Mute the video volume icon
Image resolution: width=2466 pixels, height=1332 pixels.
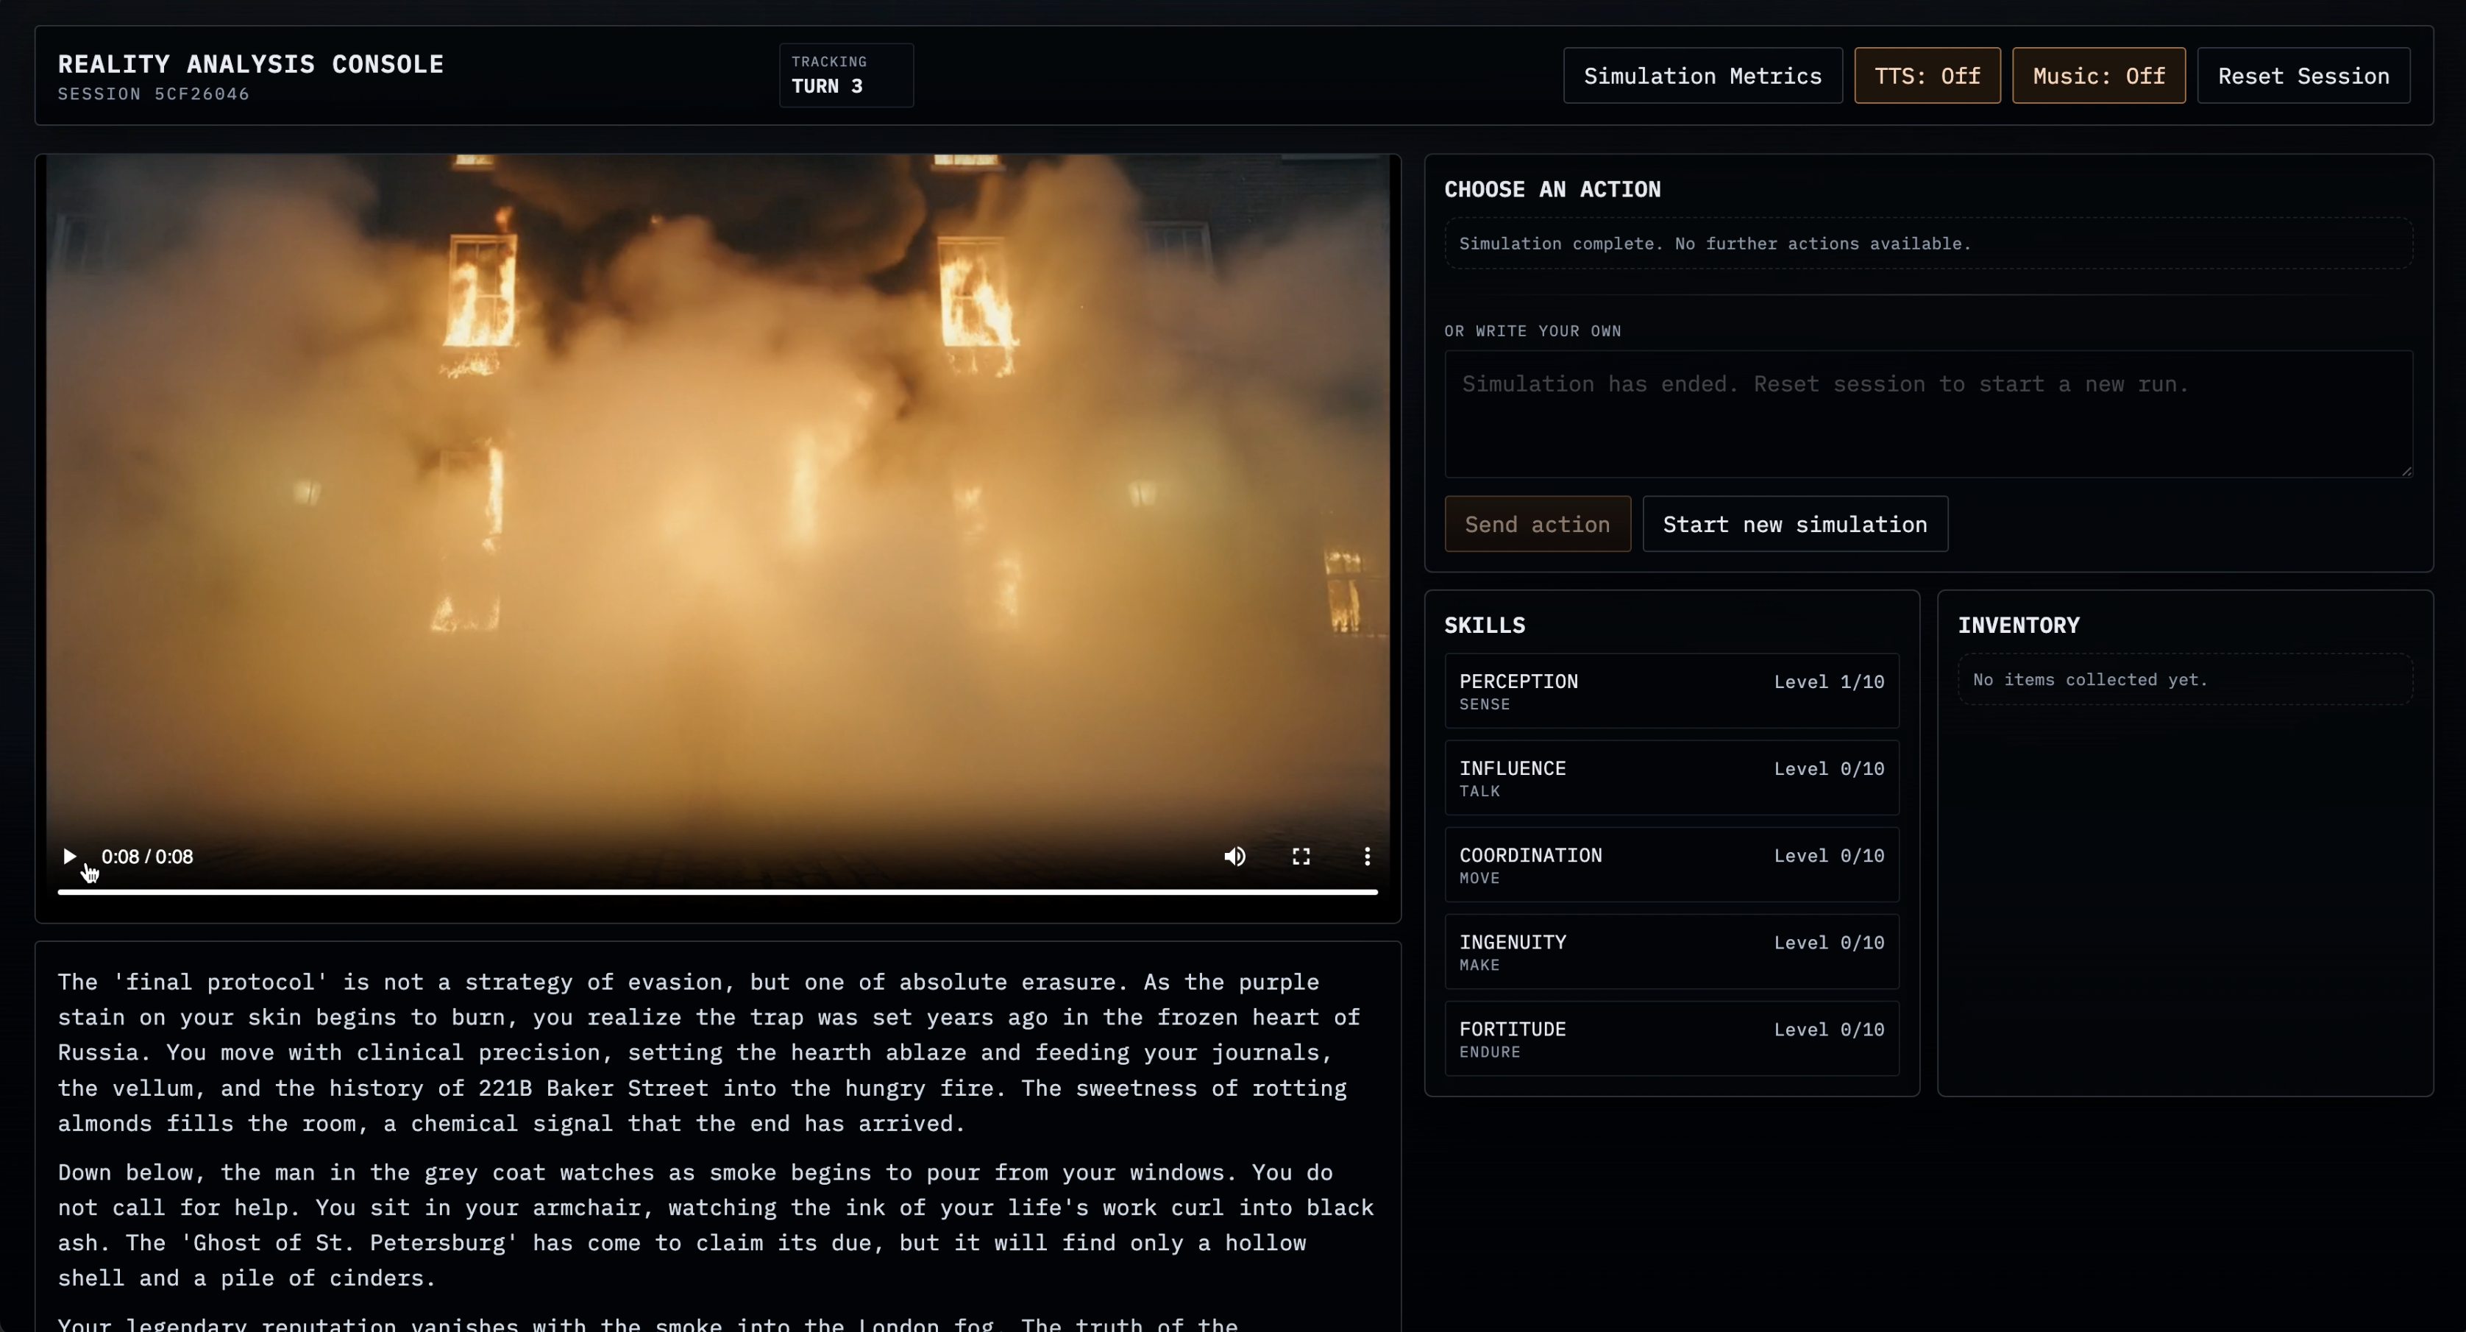[1234, 856]
